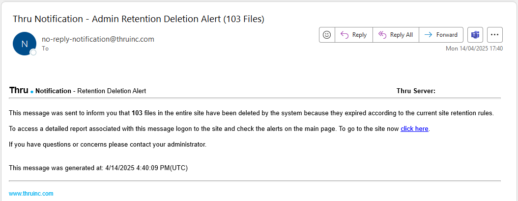The image size is (518, 201).
Task: Share this email to Microsoft Teams
Action: 475,35
